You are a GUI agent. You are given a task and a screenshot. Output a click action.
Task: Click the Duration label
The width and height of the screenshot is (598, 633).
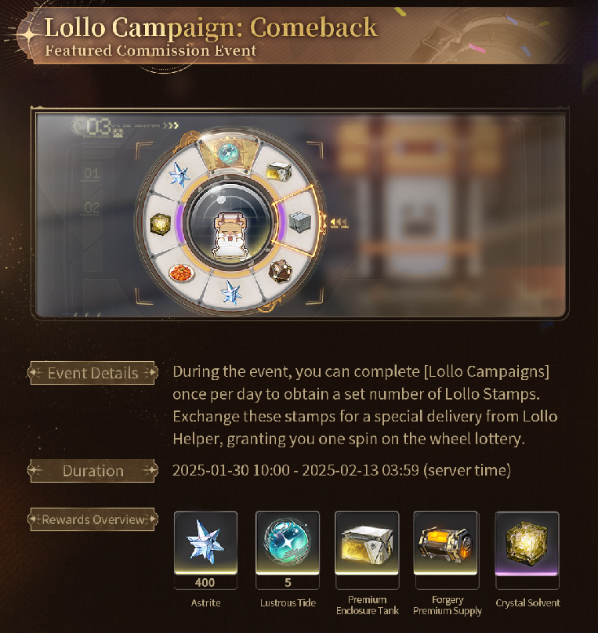pos(92,471)
